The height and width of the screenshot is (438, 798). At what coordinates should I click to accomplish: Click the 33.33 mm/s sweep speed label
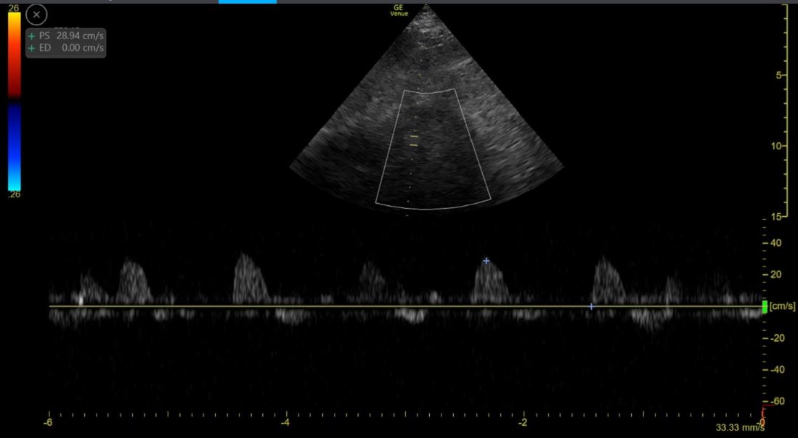tap(739, 428)
